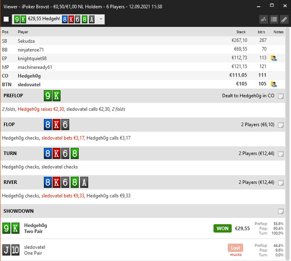291x261 pixels.
Task: Click the J card in sledovatel showdown
Action: click(x=6, y=250)
